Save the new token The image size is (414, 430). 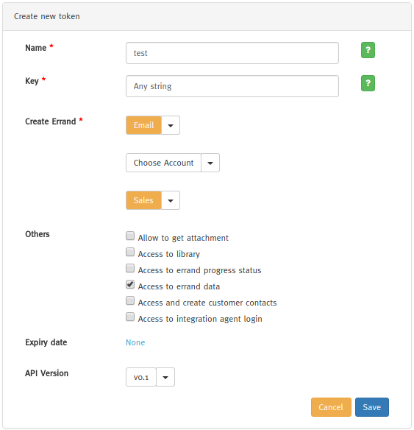(372, 407)
